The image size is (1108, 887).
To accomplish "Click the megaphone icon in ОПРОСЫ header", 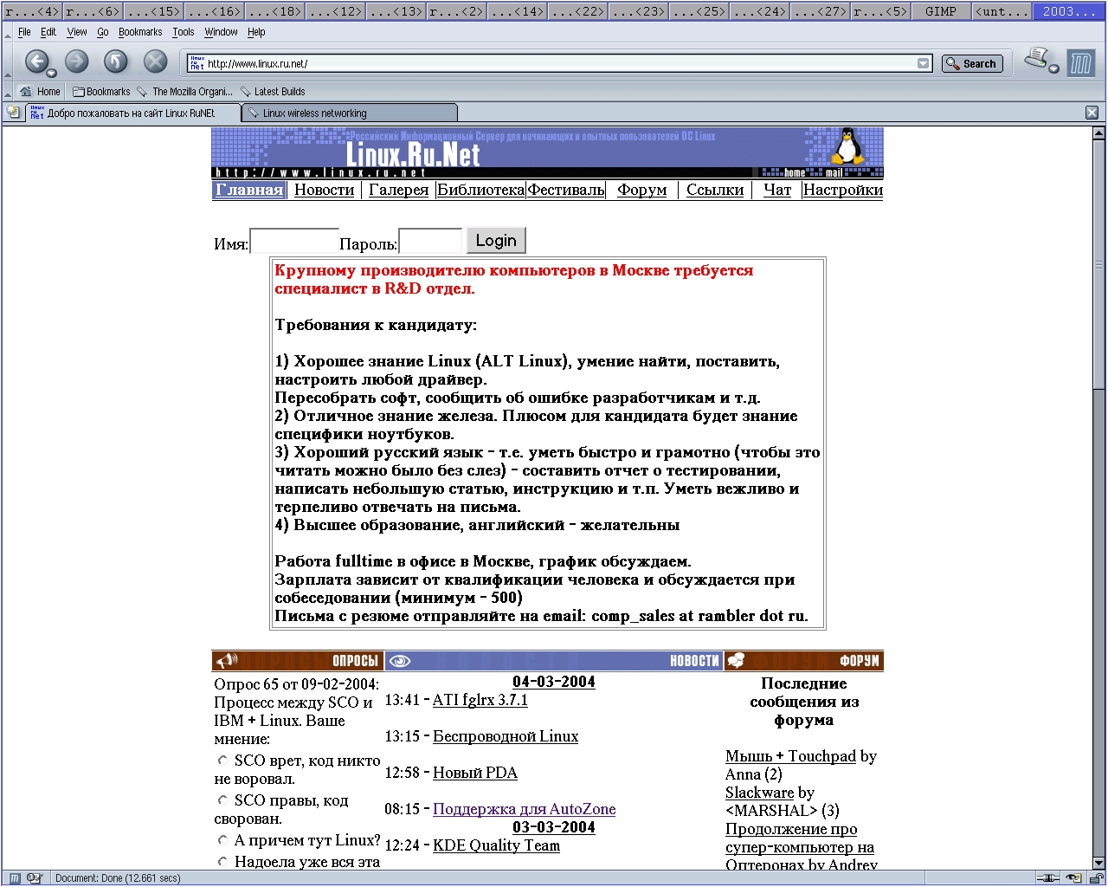I will point(227,661).
